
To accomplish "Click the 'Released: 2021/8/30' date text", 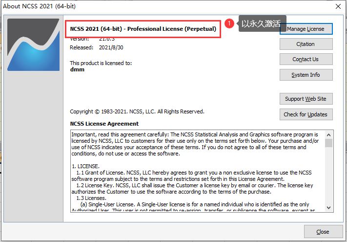I will tap(97, 47).
